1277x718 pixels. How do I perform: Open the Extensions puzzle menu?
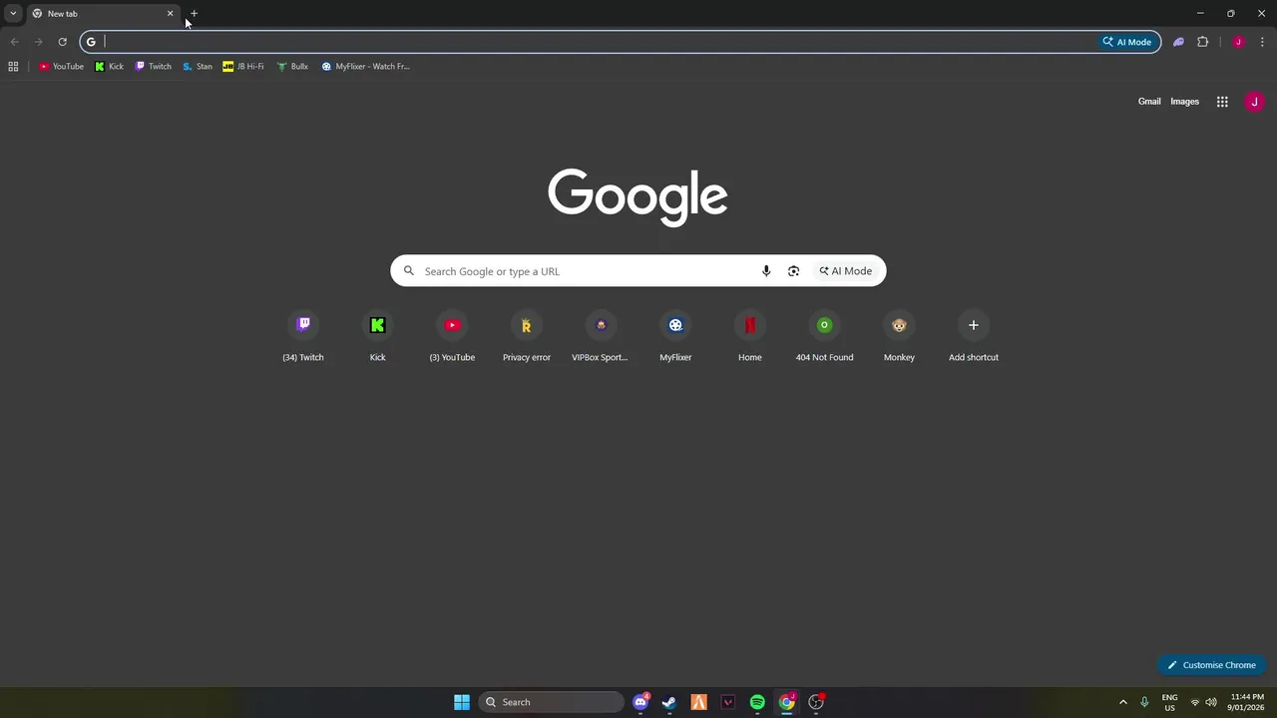1202,42
